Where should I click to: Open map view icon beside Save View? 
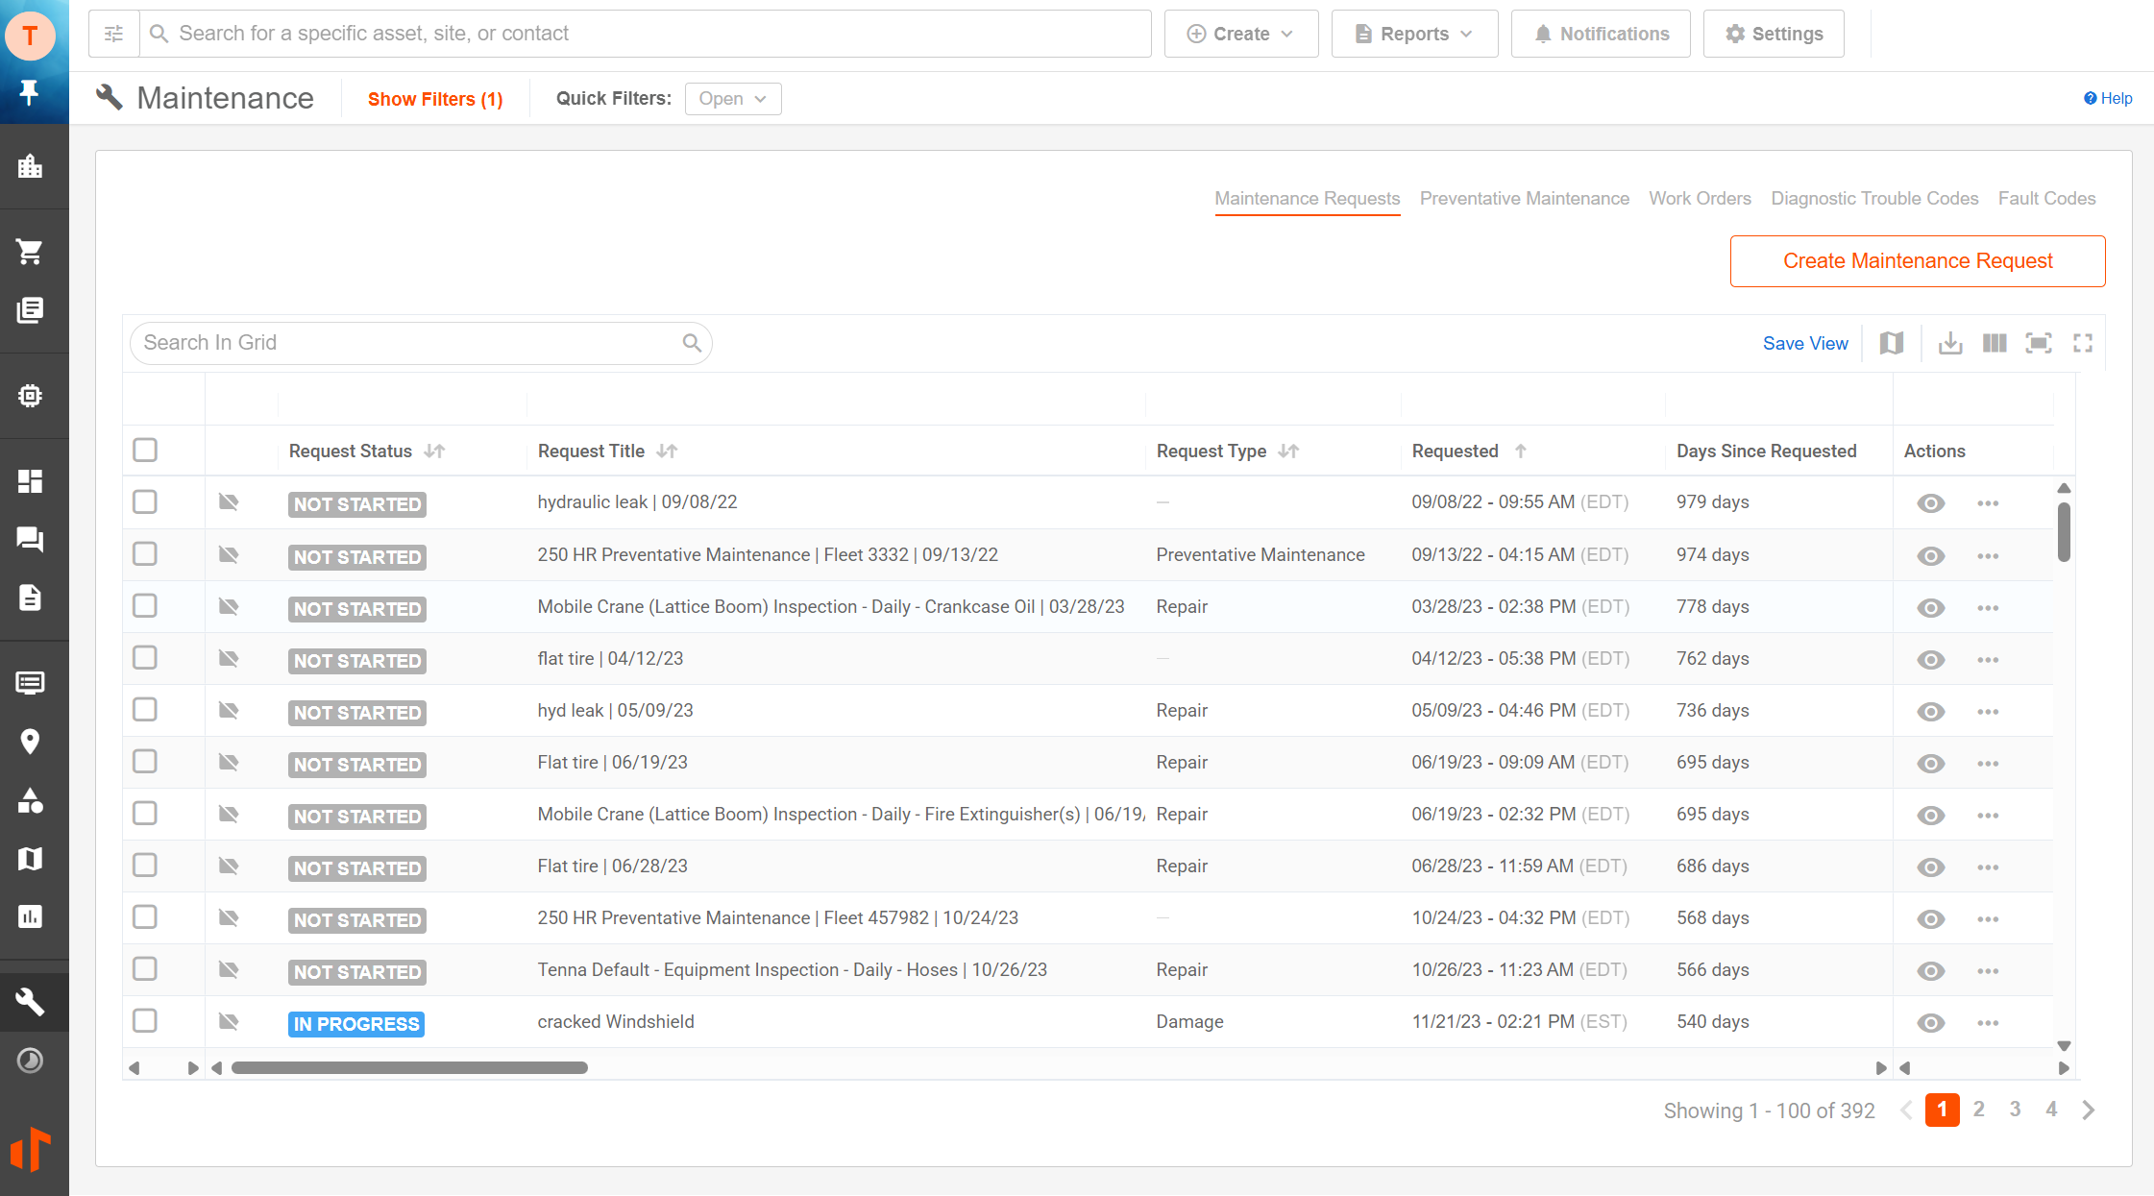(x=1891, y=343)
